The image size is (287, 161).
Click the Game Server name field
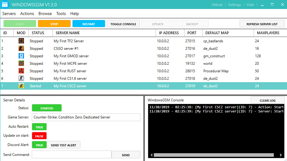coord(86,117)
